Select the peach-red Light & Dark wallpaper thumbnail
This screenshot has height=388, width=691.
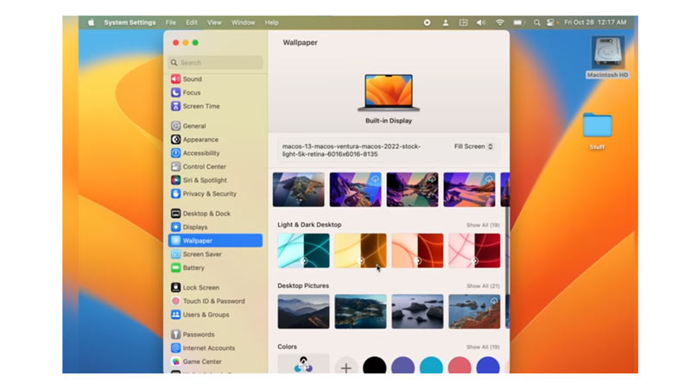click(417, 251)
